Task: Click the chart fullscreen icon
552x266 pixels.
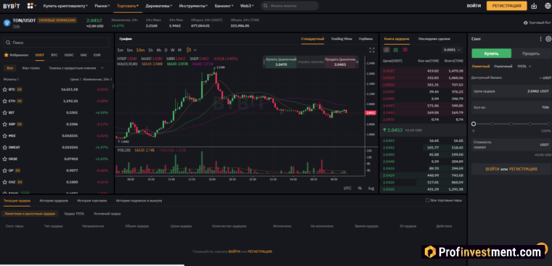Action: pos(372,50)
